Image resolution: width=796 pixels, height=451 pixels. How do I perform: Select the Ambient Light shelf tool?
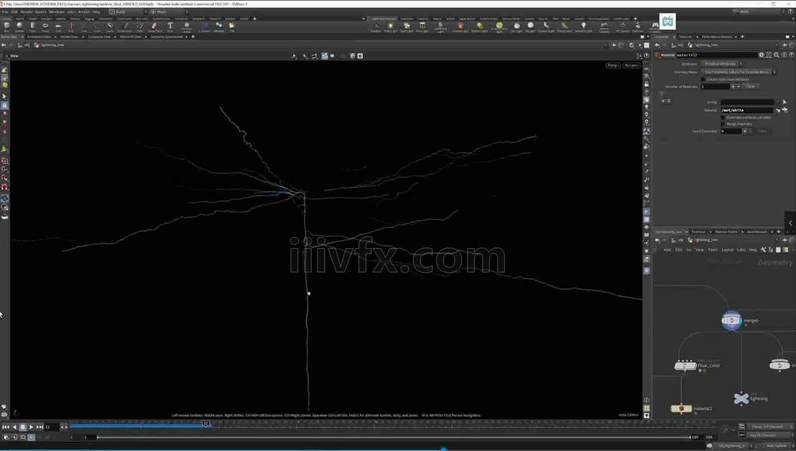click(x=583, y=27)
